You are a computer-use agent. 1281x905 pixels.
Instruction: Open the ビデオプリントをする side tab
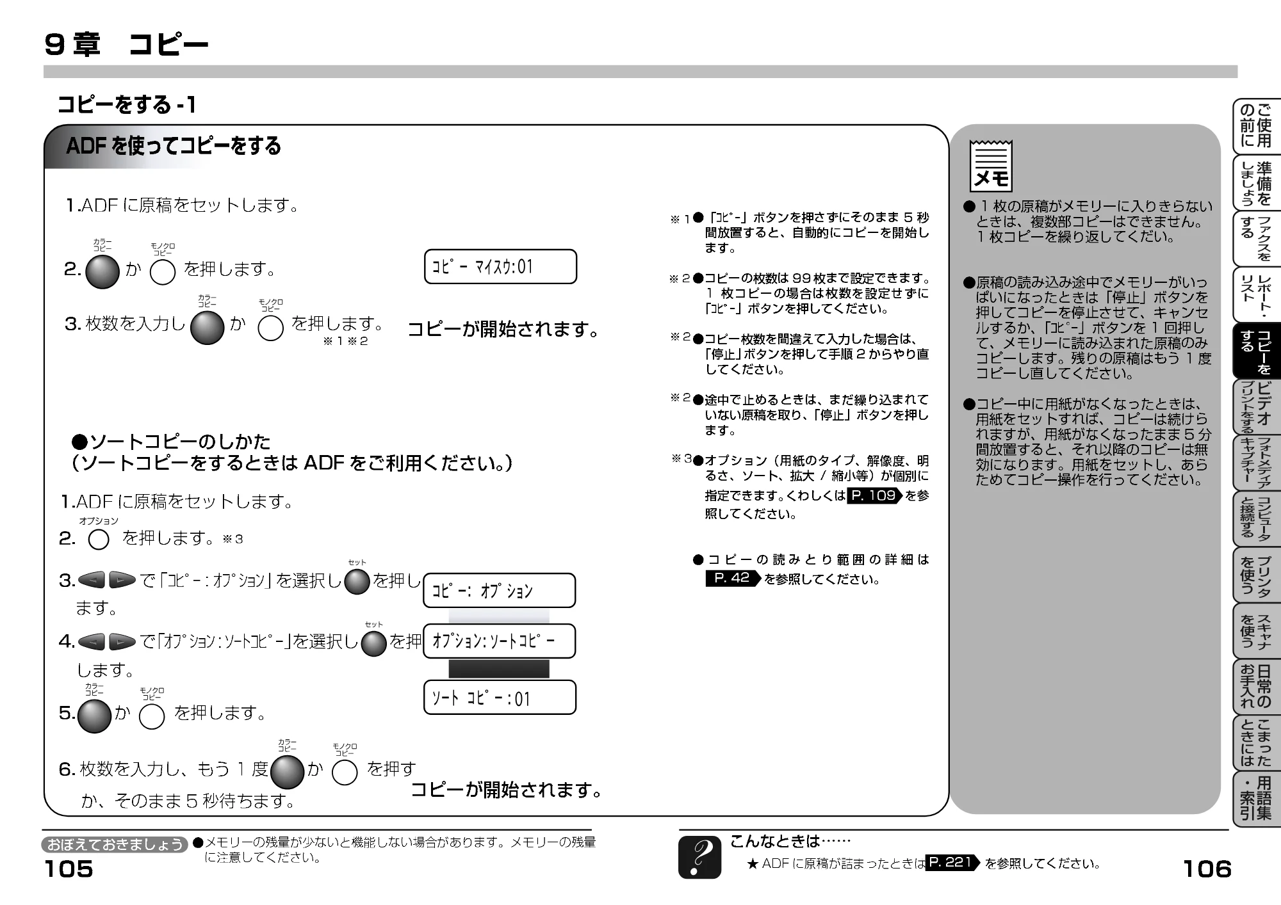coord(1256,407)
